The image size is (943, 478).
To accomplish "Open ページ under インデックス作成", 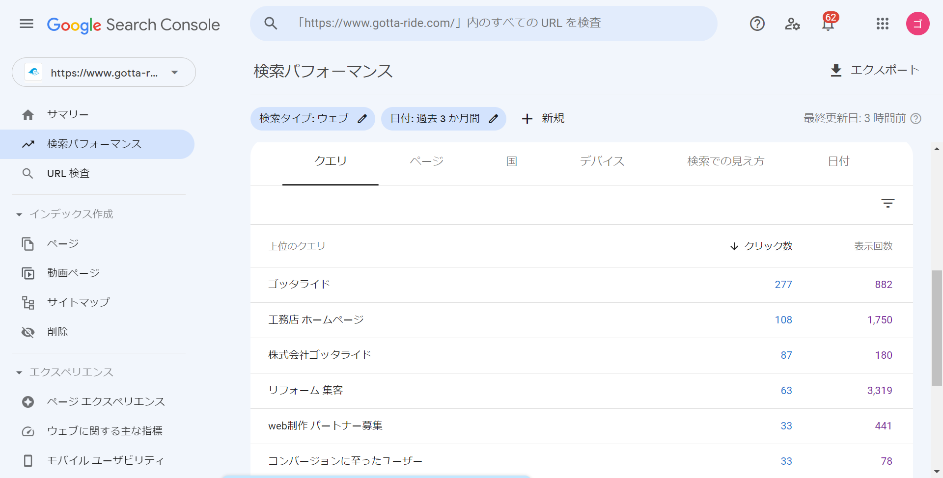I will click(x=63, y=243).
